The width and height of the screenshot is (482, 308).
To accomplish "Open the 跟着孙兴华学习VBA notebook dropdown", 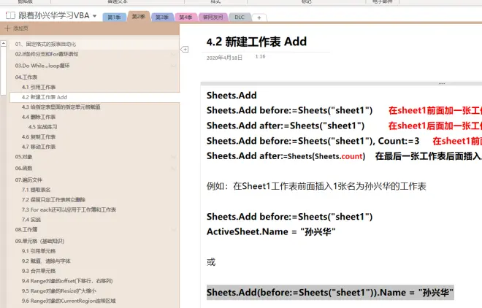I will pyautogui.click(x=94, y=15).
